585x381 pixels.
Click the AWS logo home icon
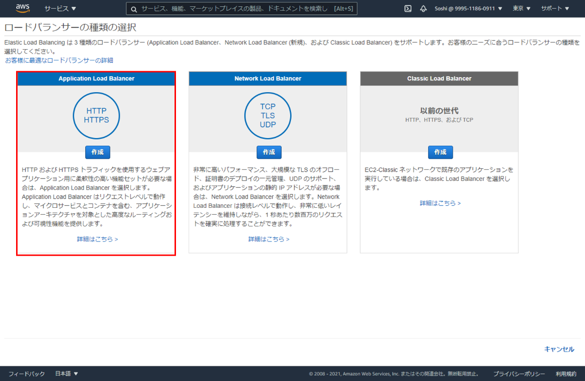coord(22,8)
